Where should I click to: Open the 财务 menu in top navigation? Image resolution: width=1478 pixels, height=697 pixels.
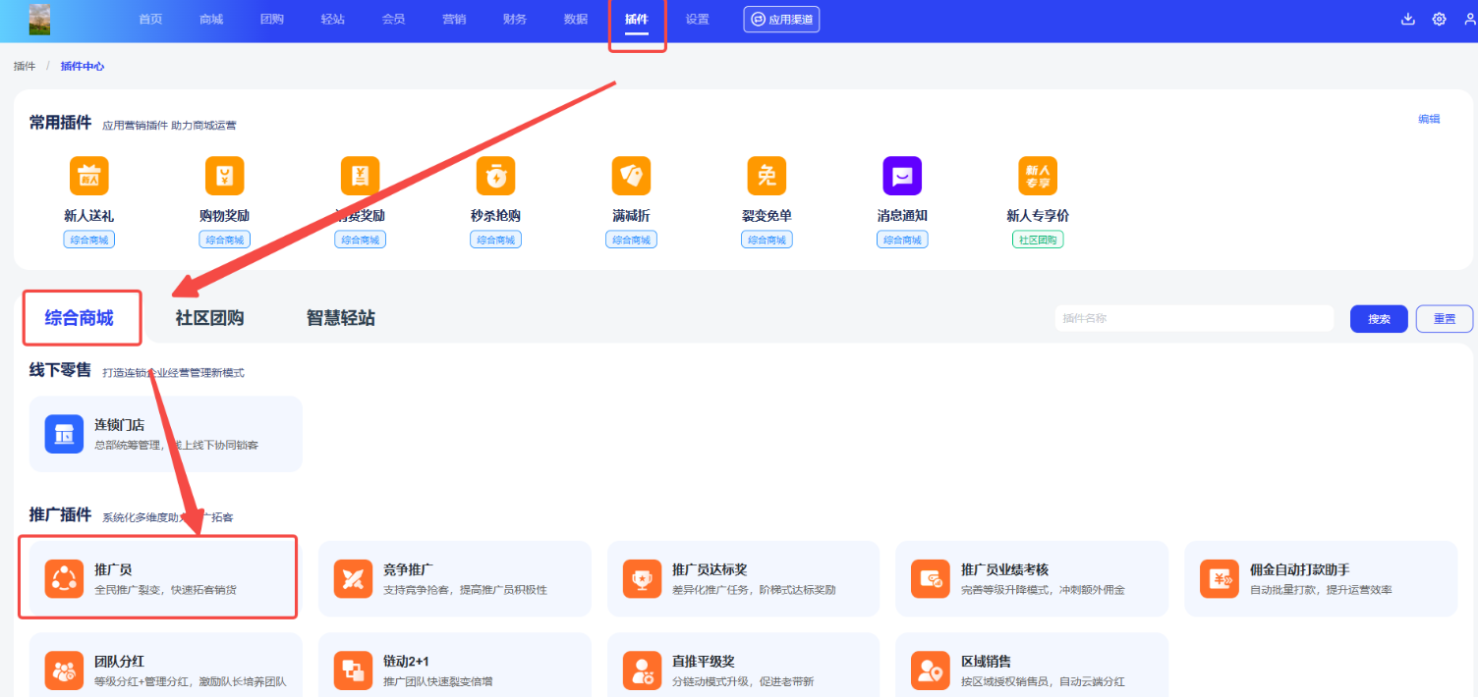point(514,20)
